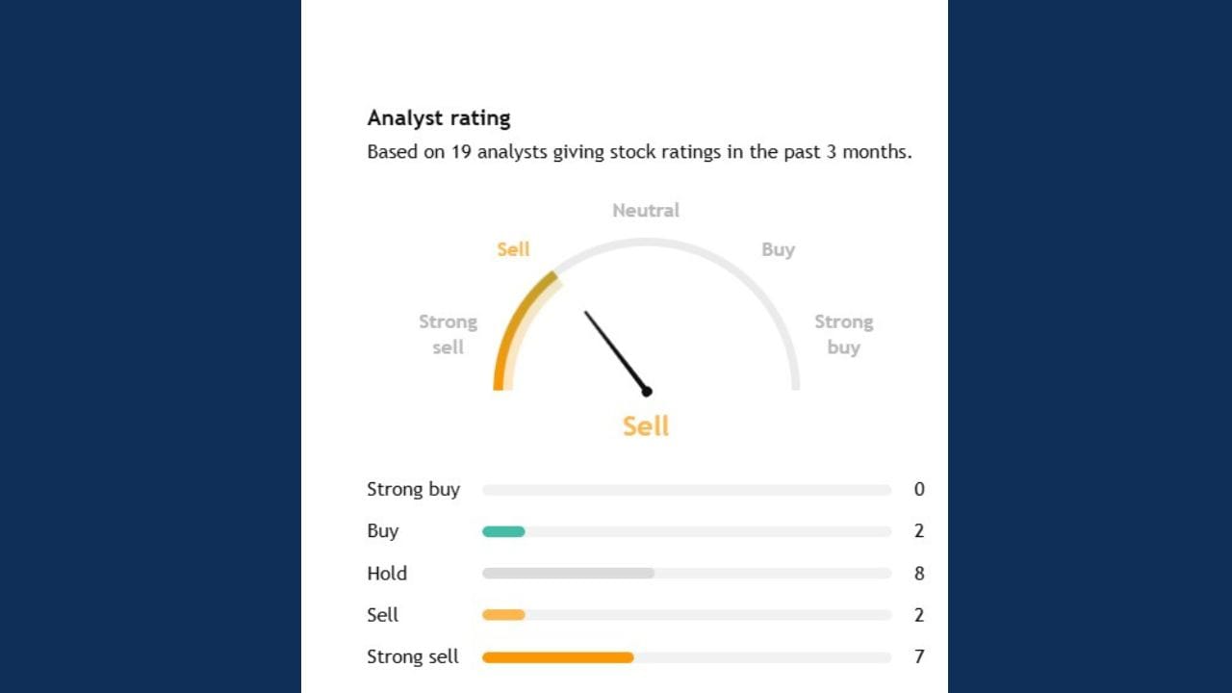Click the green Buy rating bar
Image resolution: width=1232 pixels, height=693 pixels.
coord(503,531)
